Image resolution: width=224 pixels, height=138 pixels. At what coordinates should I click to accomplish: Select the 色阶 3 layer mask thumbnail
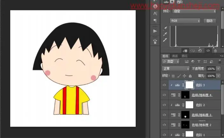(x=189, y=85)
